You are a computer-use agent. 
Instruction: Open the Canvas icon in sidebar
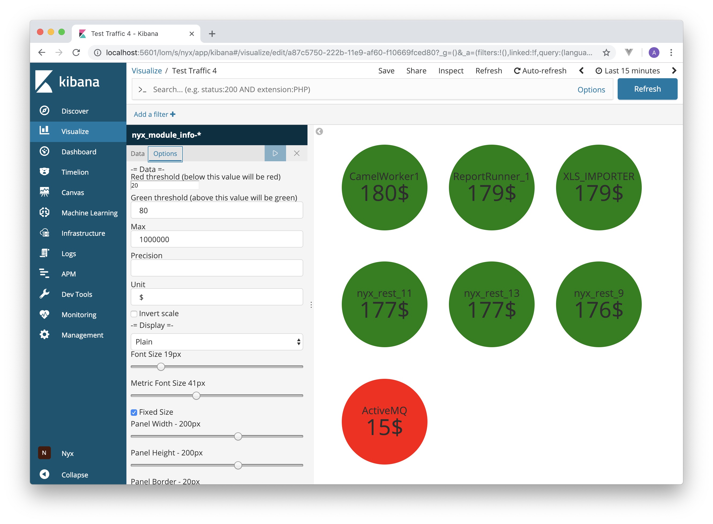pyautogui.click(x=44, y=192)
